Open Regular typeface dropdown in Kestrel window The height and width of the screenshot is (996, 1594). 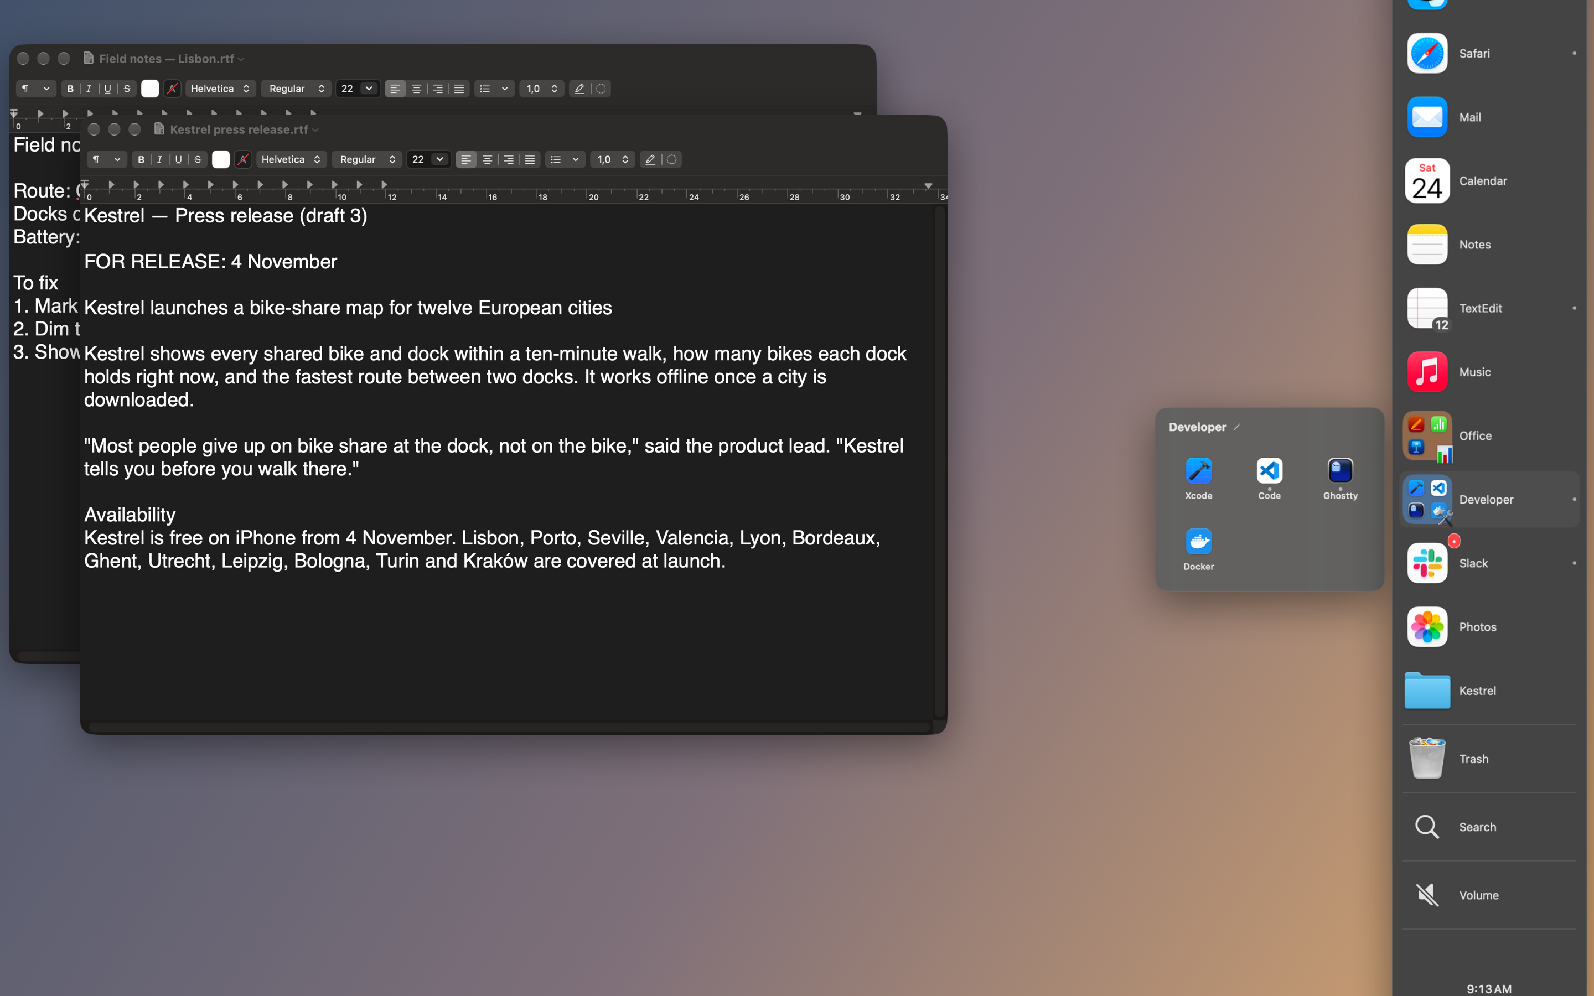click(367, 159)
